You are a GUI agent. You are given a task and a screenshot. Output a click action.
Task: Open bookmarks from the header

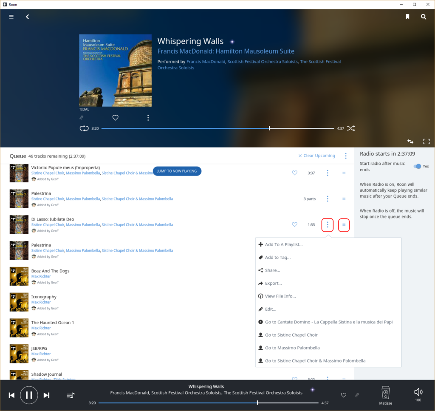coord(407,17)
